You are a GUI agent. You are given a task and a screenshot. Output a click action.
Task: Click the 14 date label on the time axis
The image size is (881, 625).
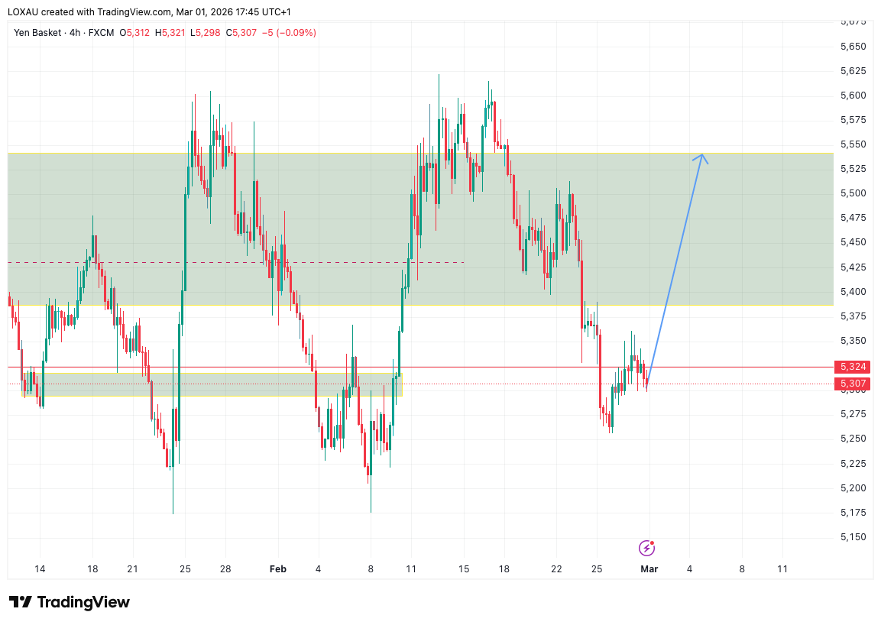pyautogui.click(x=40, y=569)
